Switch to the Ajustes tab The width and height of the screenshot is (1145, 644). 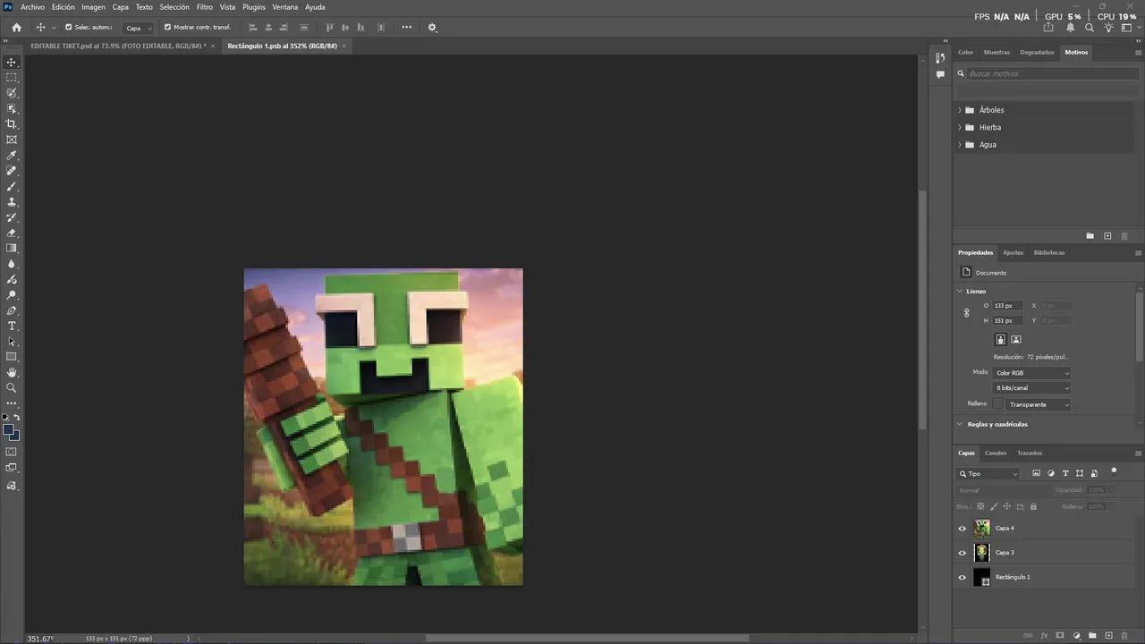pos(1013,253)
